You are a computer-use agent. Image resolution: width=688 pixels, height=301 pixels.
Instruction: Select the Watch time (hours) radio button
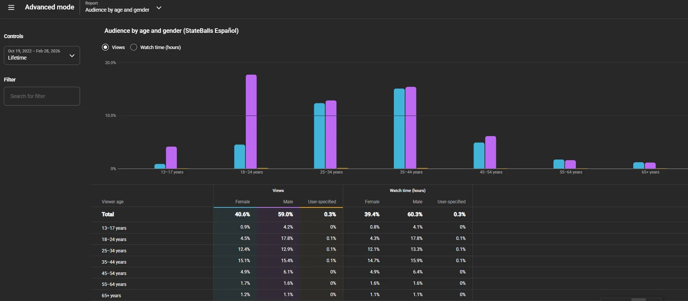tap(134, 47)
